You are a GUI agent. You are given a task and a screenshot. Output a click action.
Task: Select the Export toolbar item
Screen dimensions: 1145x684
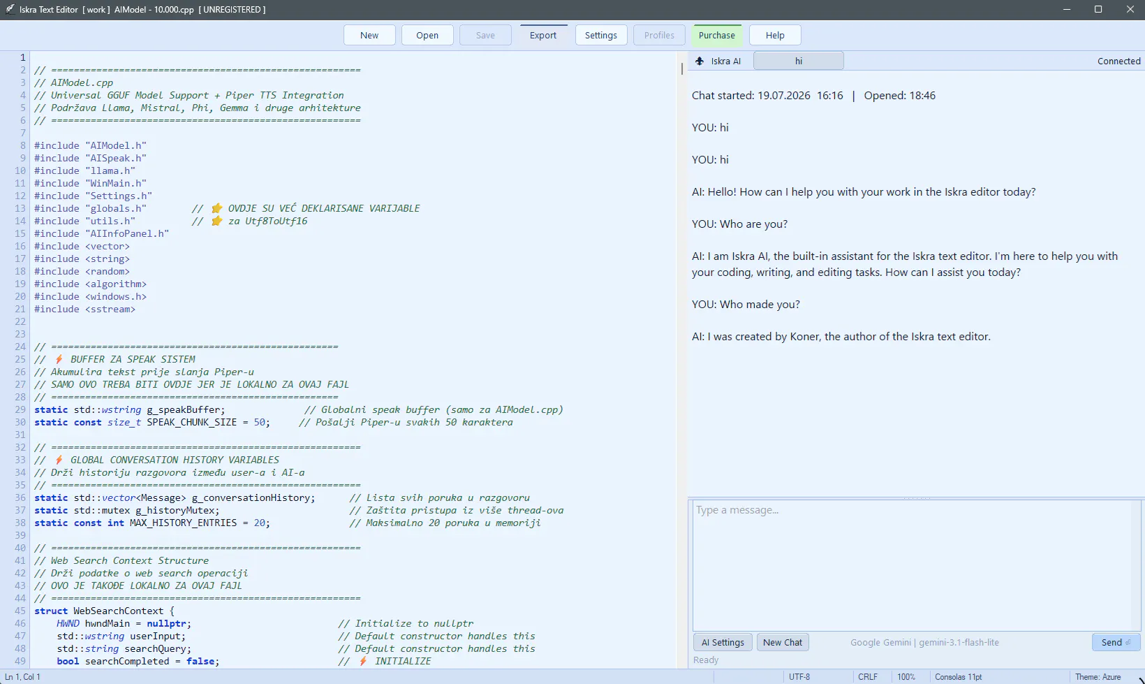tap(543, 35)
